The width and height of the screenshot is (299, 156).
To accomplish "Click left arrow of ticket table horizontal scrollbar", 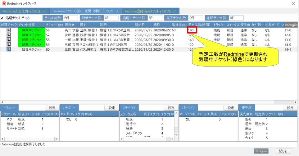I will pyautogui.click(x=2, y=102).
